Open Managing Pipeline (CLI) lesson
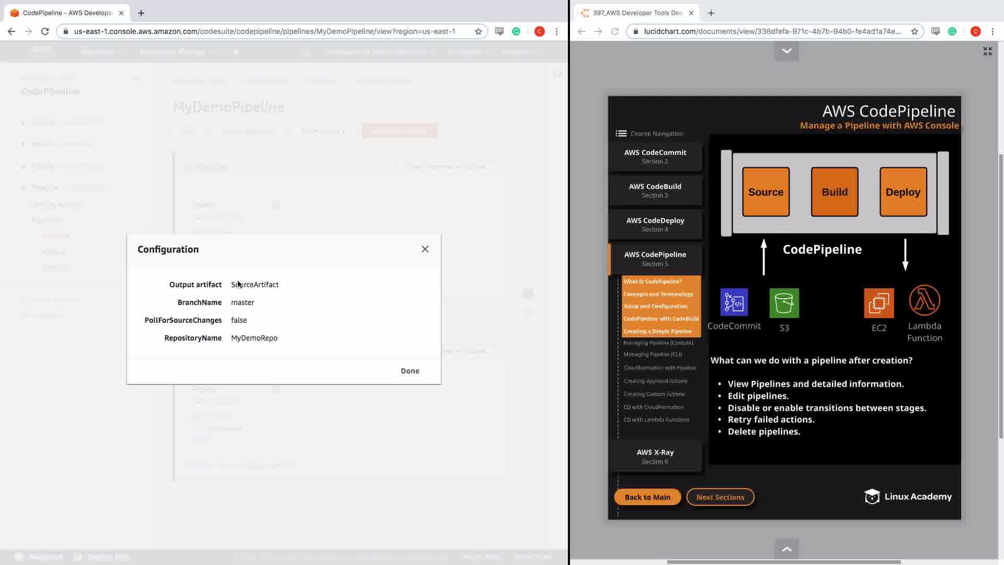 (652, 354)
